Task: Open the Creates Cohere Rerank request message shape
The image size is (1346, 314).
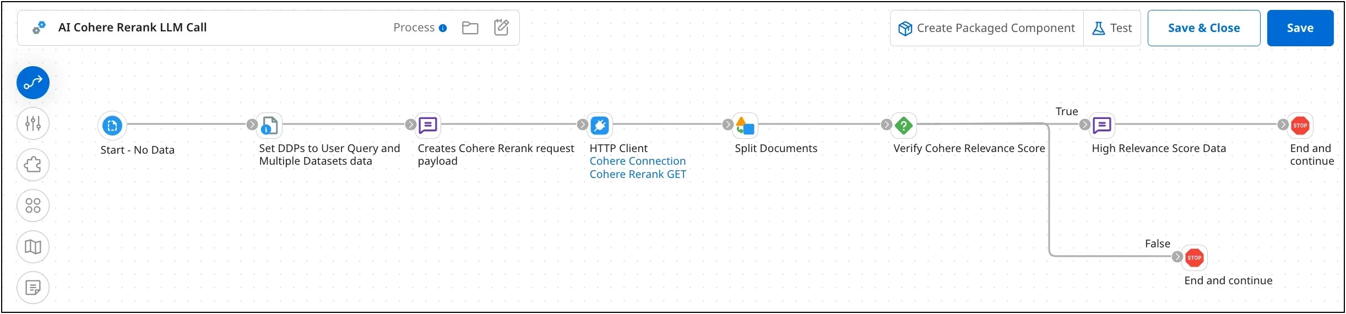Action: pyautogui.click(x=428, y=126)
